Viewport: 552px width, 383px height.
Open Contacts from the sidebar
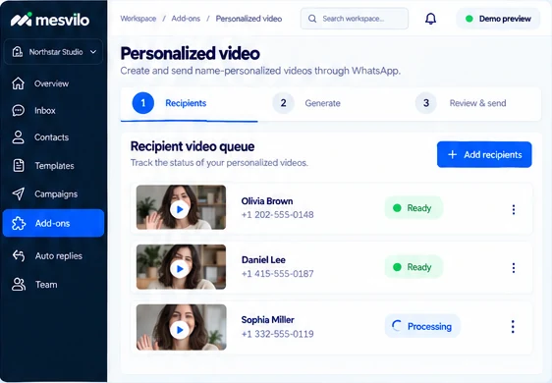[x=51, y=137]
